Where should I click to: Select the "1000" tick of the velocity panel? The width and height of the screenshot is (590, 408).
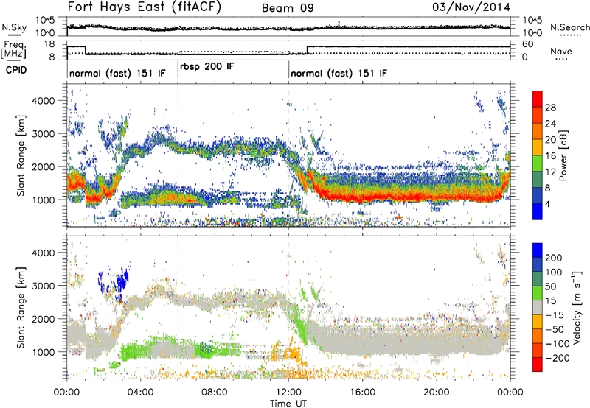click(x=43, y=352)
